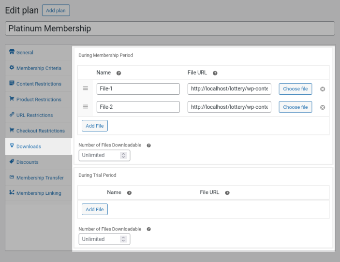Select the Membership Linking tab
This screenshot has height=262, width=340.
[x=39, y=193]
